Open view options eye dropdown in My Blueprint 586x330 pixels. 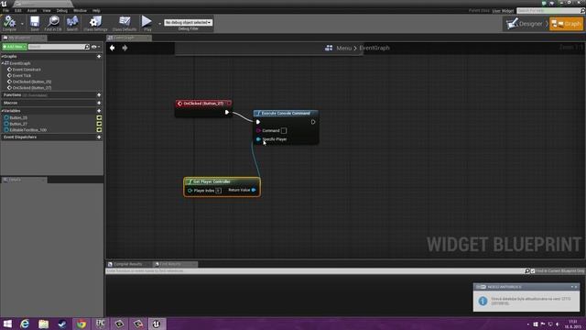pyautogui.click(x=95, y=47)
